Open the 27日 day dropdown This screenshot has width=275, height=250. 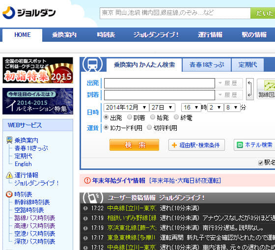point(162,108)
